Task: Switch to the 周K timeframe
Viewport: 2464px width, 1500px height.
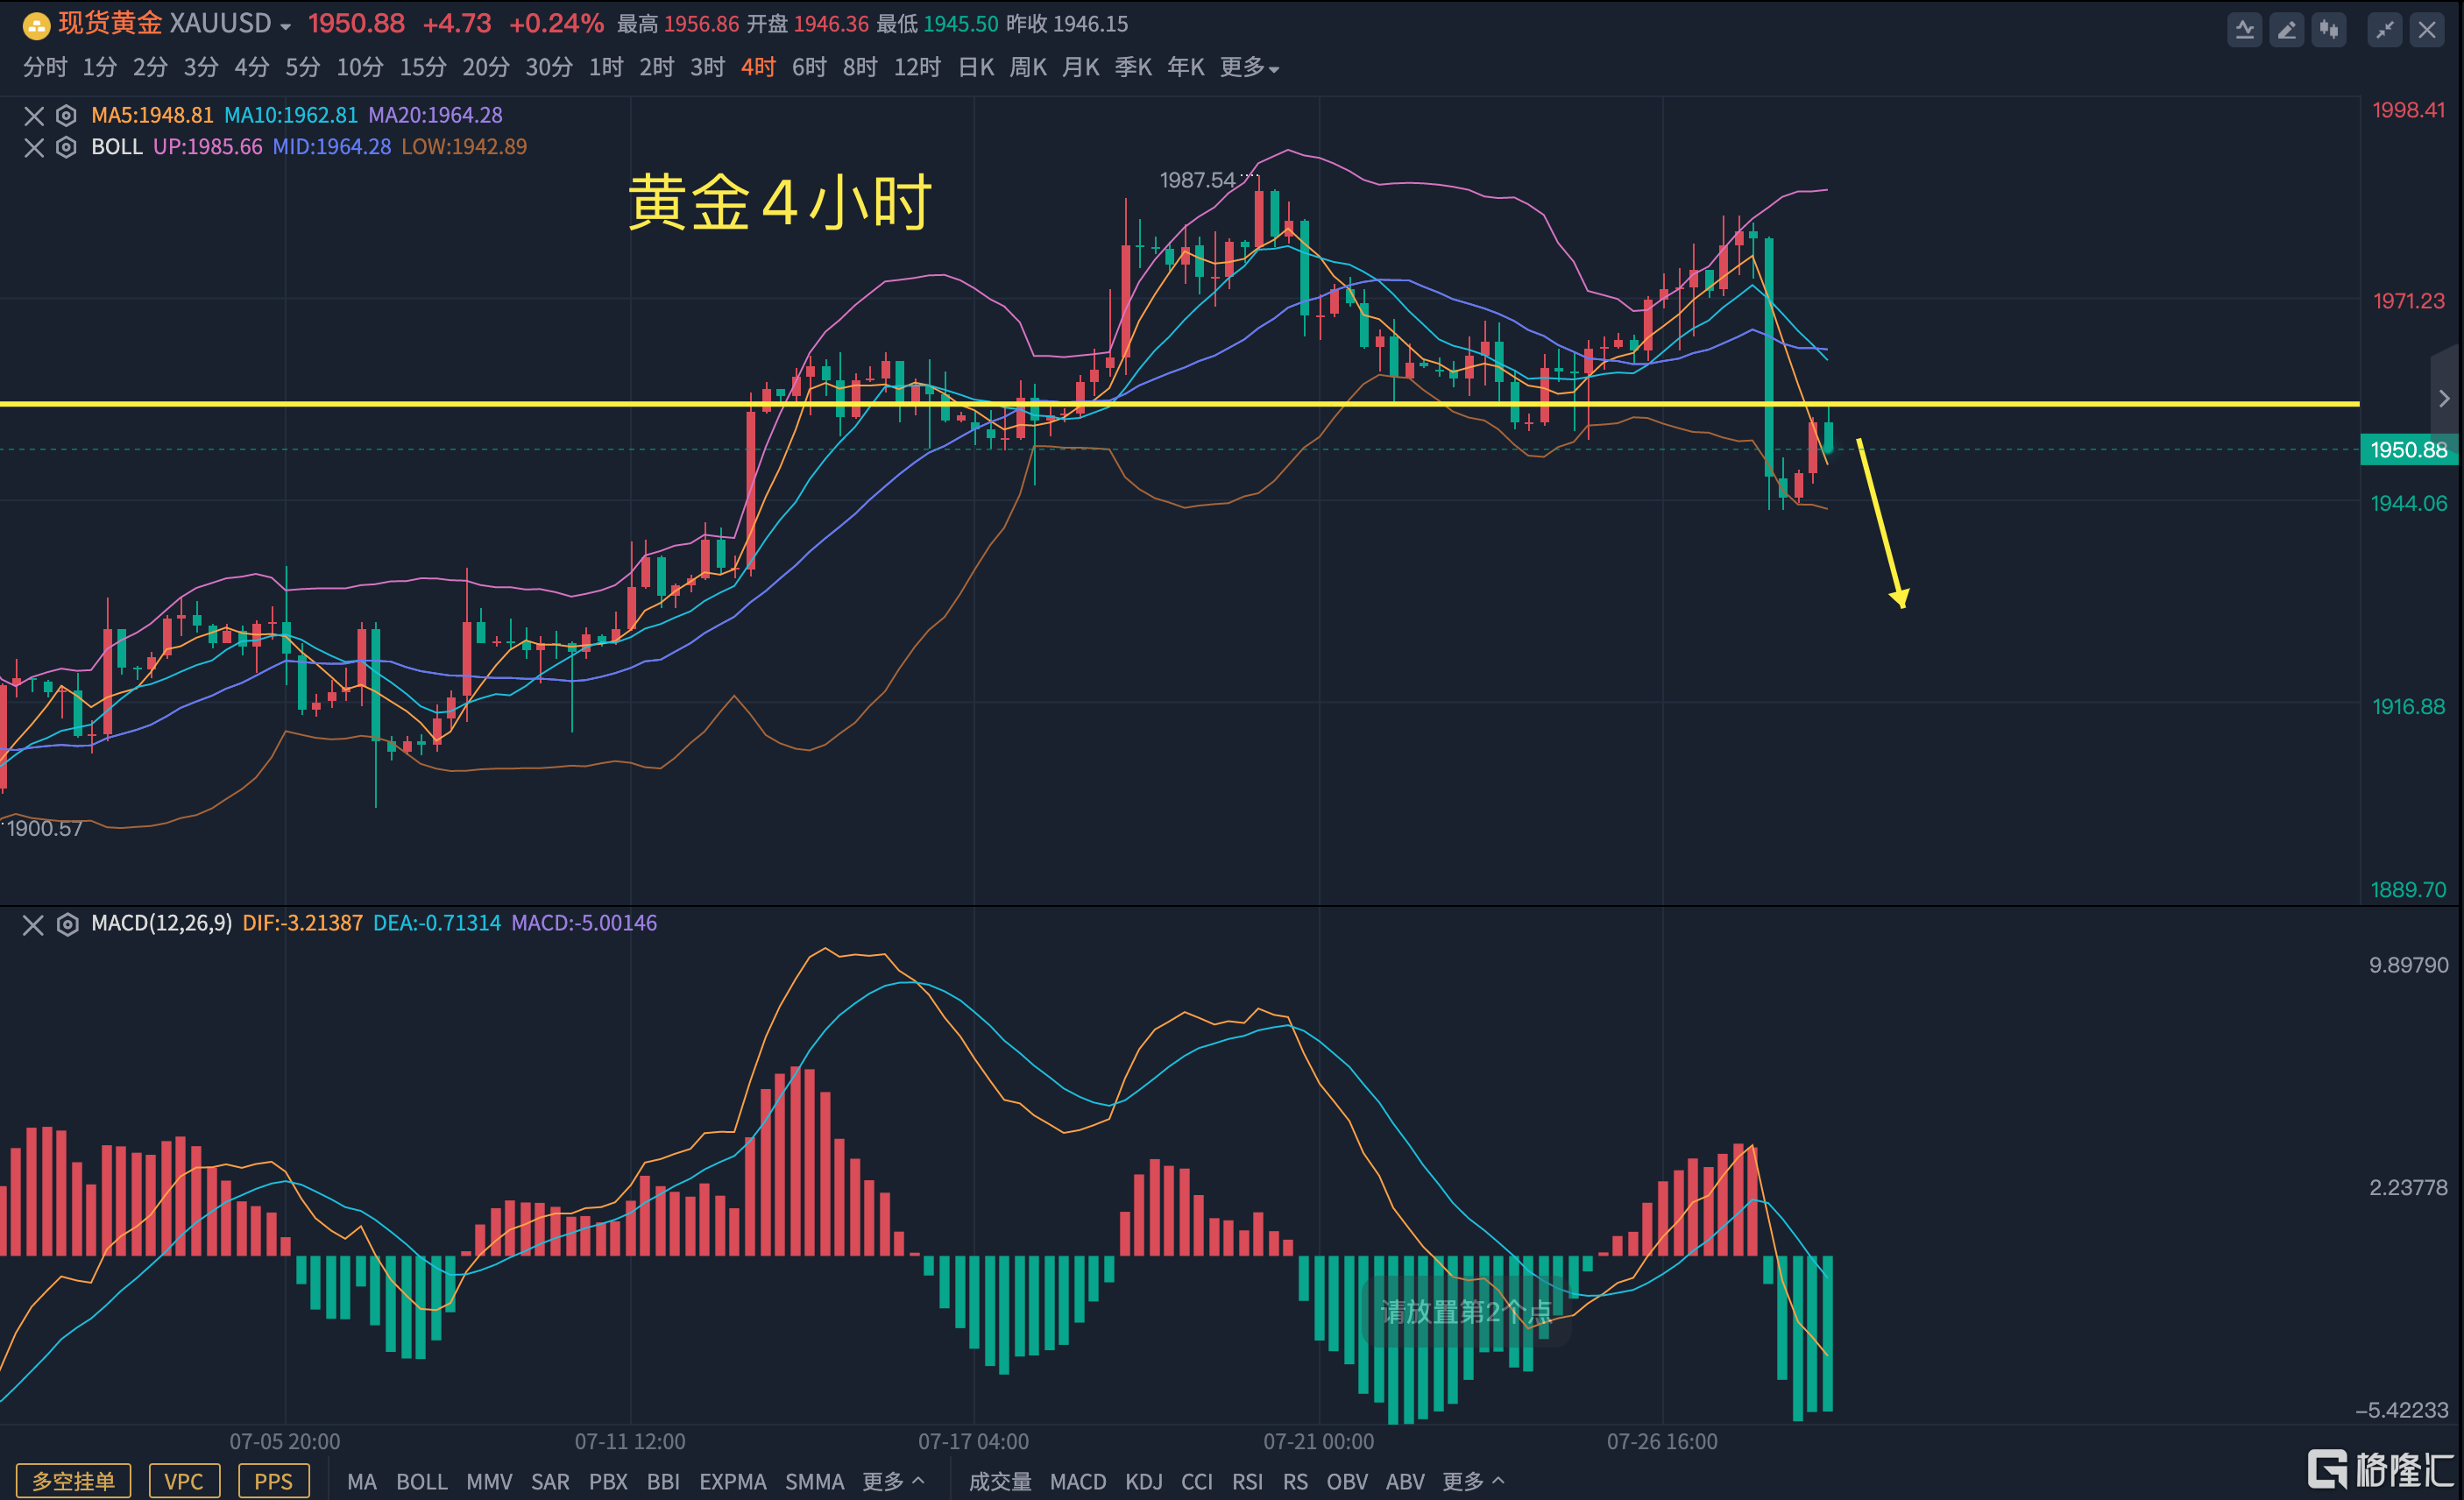Action: coord(1028,67)
